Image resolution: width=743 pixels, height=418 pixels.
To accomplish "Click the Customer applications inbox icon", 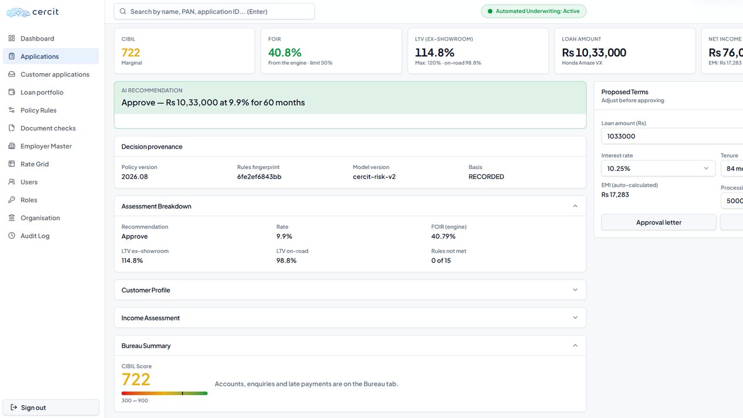I will click(12, 75).
